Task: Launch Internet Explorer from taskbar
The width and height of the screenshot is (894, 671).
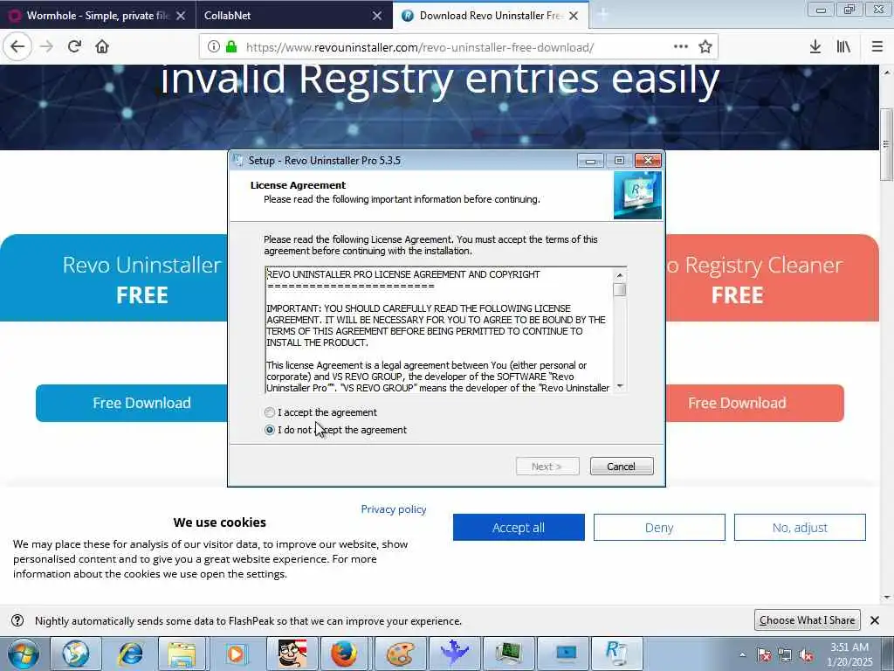Action: point(130,654)
